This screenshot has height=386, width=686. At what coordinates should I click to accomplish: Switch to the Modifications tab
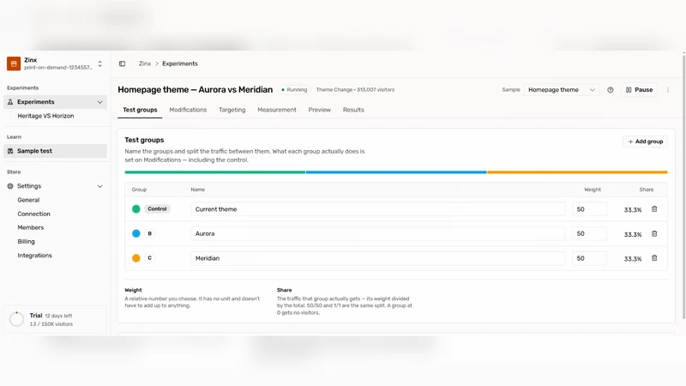pos(188,110)
